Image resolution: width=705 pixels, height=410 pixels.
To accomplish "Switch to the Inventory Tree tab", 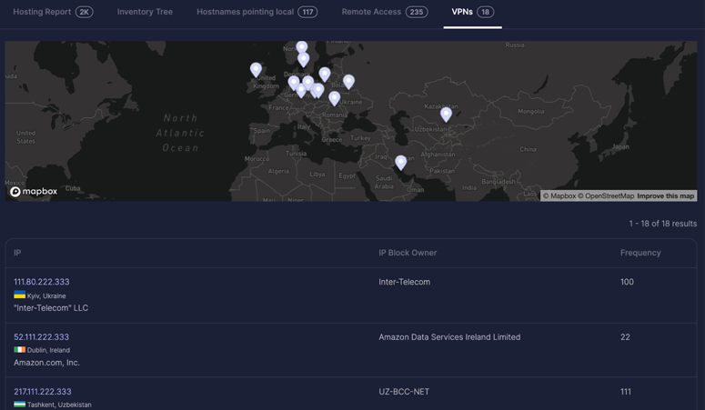I will pyautogui.click(x=145, y=12).
